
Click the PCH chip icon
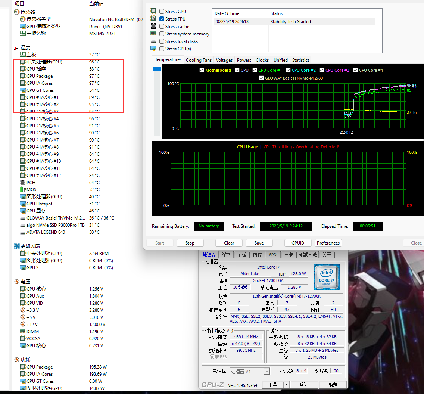(x=23, y=182)
